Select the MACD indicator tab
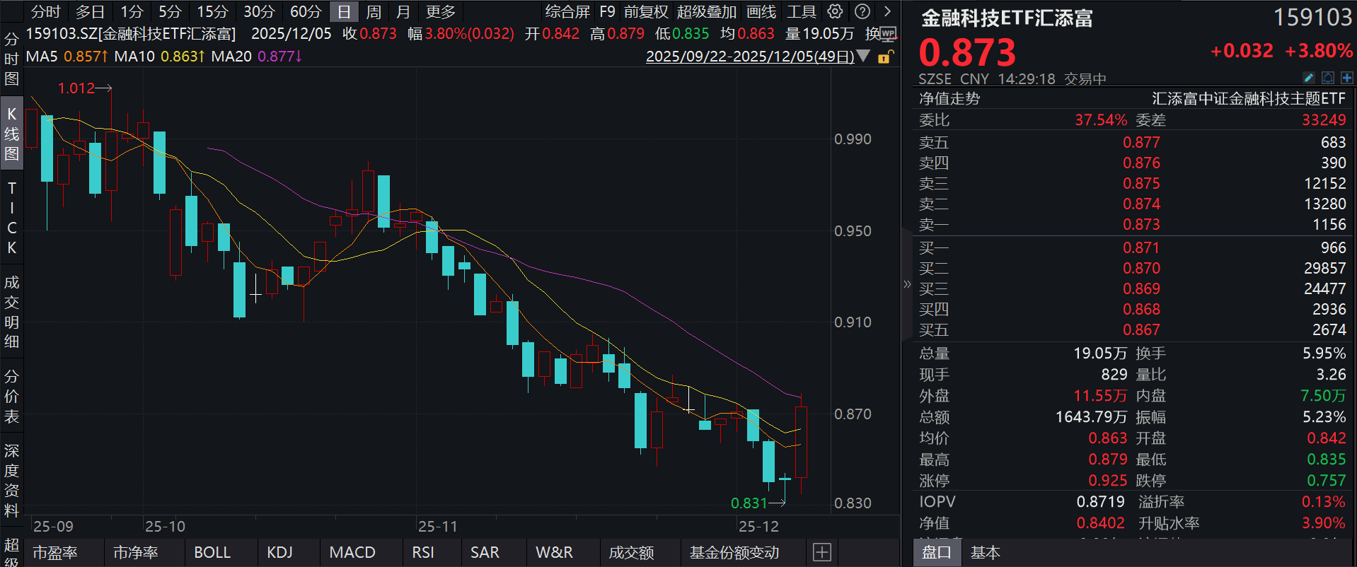 pyautogui.click(x=352, y=552)
